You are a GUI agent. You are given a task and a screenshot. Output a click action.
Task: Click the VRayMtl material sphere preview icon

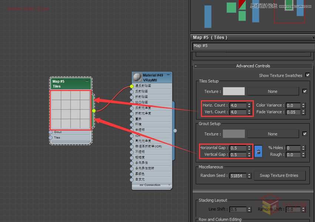[x=137, y=77]
